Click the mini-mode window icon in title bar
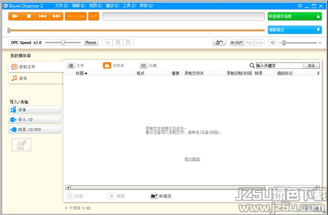The width and height of the screenshot is (328, 215). (x=300, y=6)
